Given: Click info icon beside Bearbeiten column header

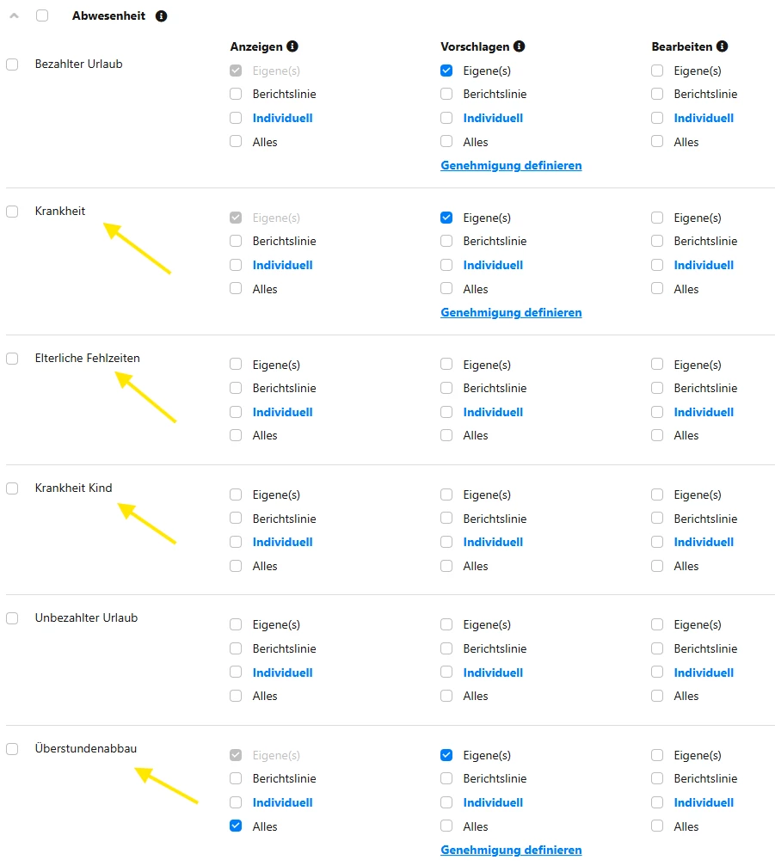Looking at the screenshot, I should (722, 46).
